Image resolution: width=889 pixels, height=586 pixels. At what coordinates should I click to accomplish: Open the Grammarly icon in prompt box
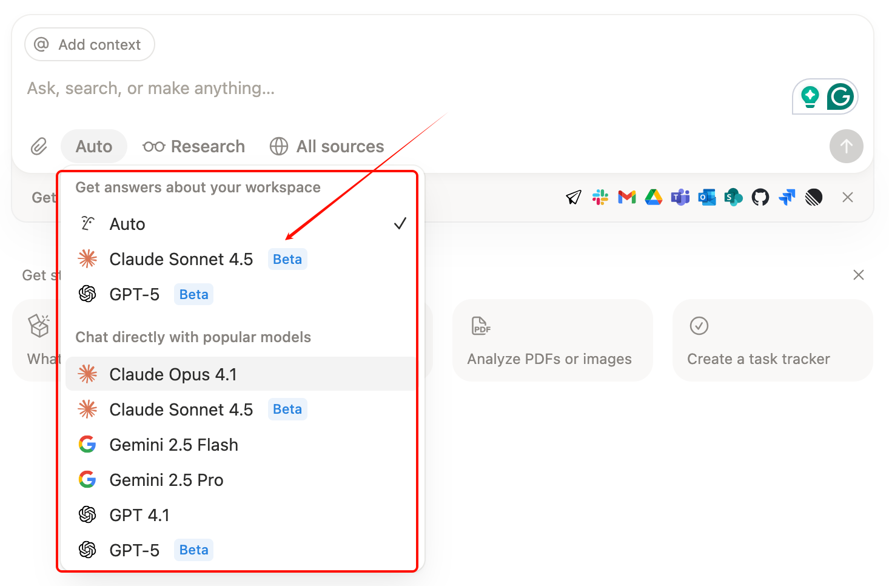pyautogui.click(x=840, y=96)
